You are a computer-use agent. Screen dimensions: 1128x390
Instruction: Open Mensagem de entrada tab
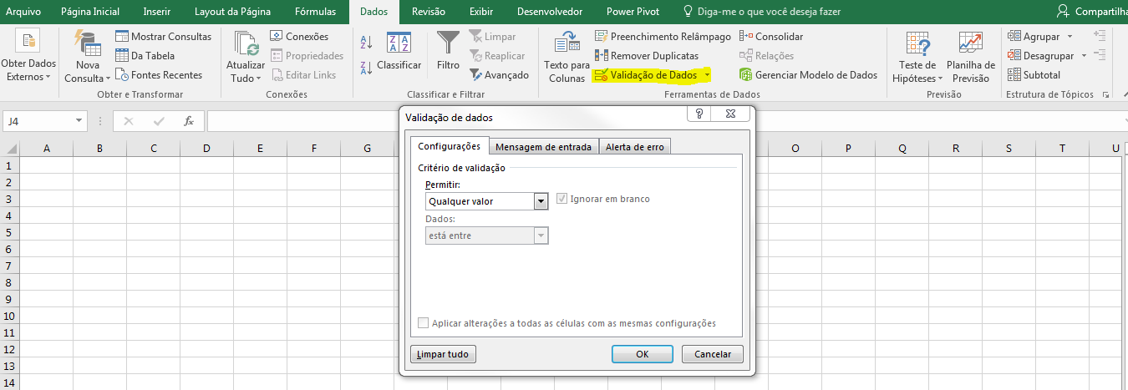(543, 147)
